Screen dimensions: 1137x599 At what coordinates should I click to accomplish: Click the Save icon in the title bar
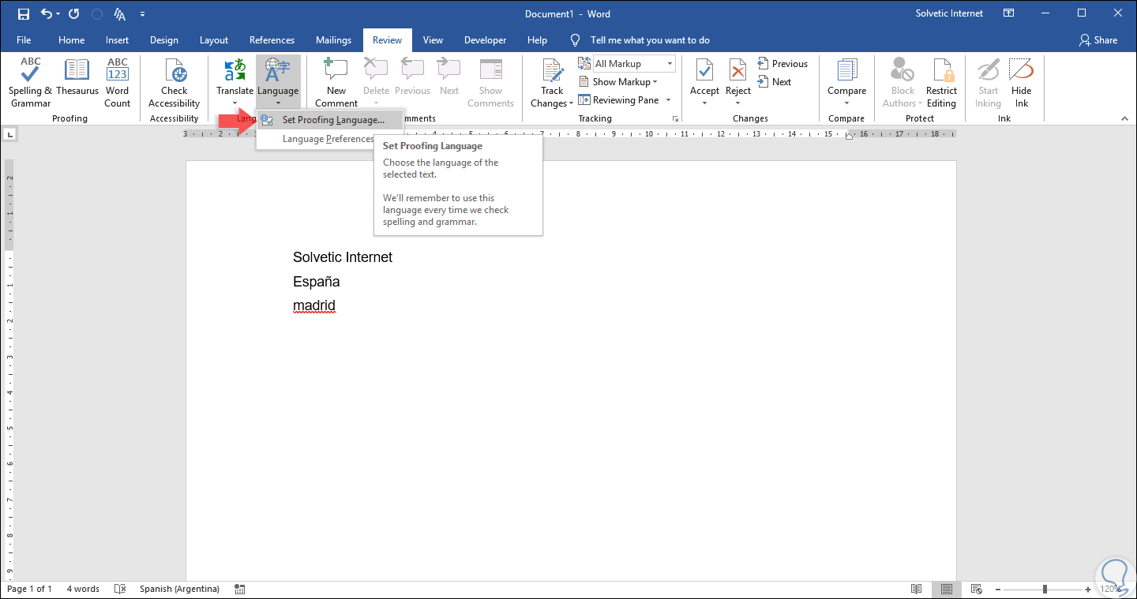tap(23, 14)
